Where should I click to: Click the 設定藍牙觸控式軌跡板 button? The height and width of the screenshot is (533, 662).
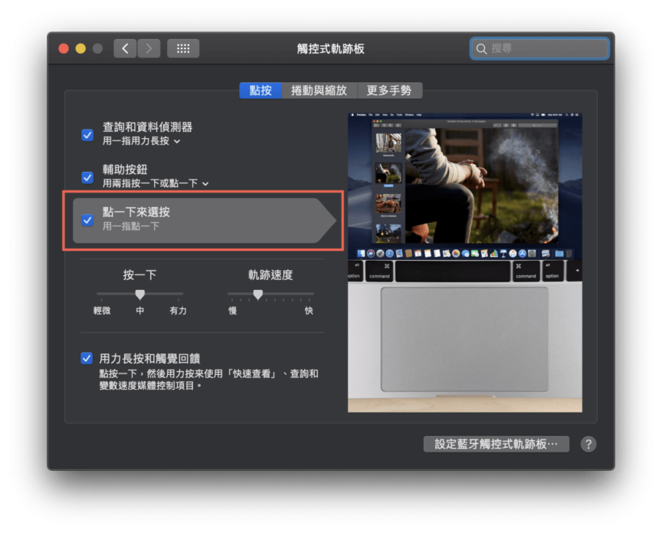click(496, 444)
